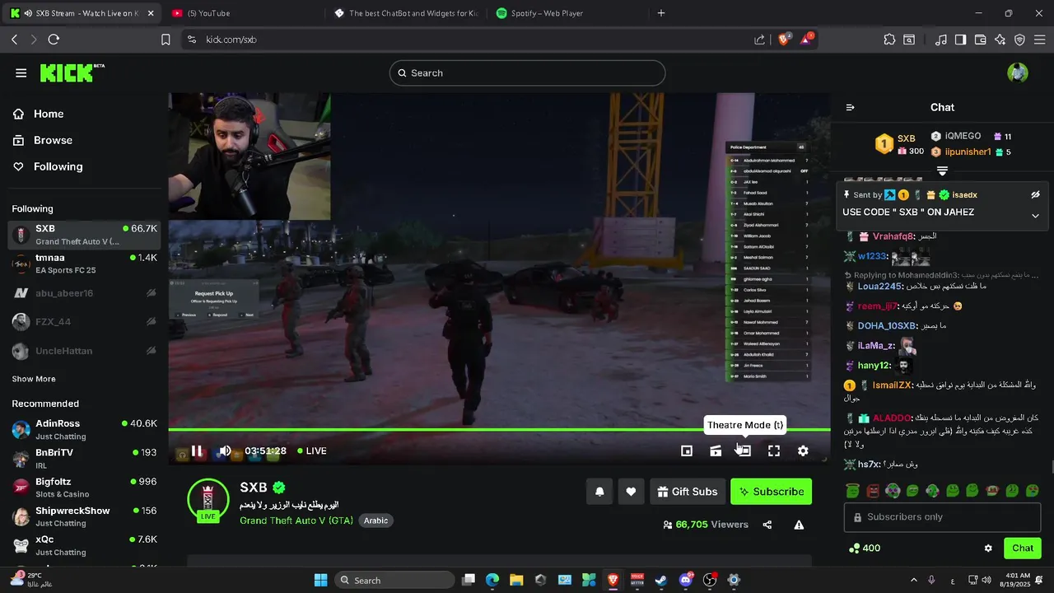
Task: Open browser extensions puzzle icon
Action: [889, 40]
